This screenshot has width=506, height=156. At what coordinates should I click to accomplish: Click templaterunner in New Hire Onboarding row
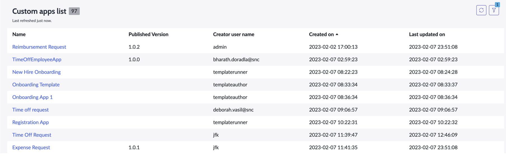click(x=230, y=72)
